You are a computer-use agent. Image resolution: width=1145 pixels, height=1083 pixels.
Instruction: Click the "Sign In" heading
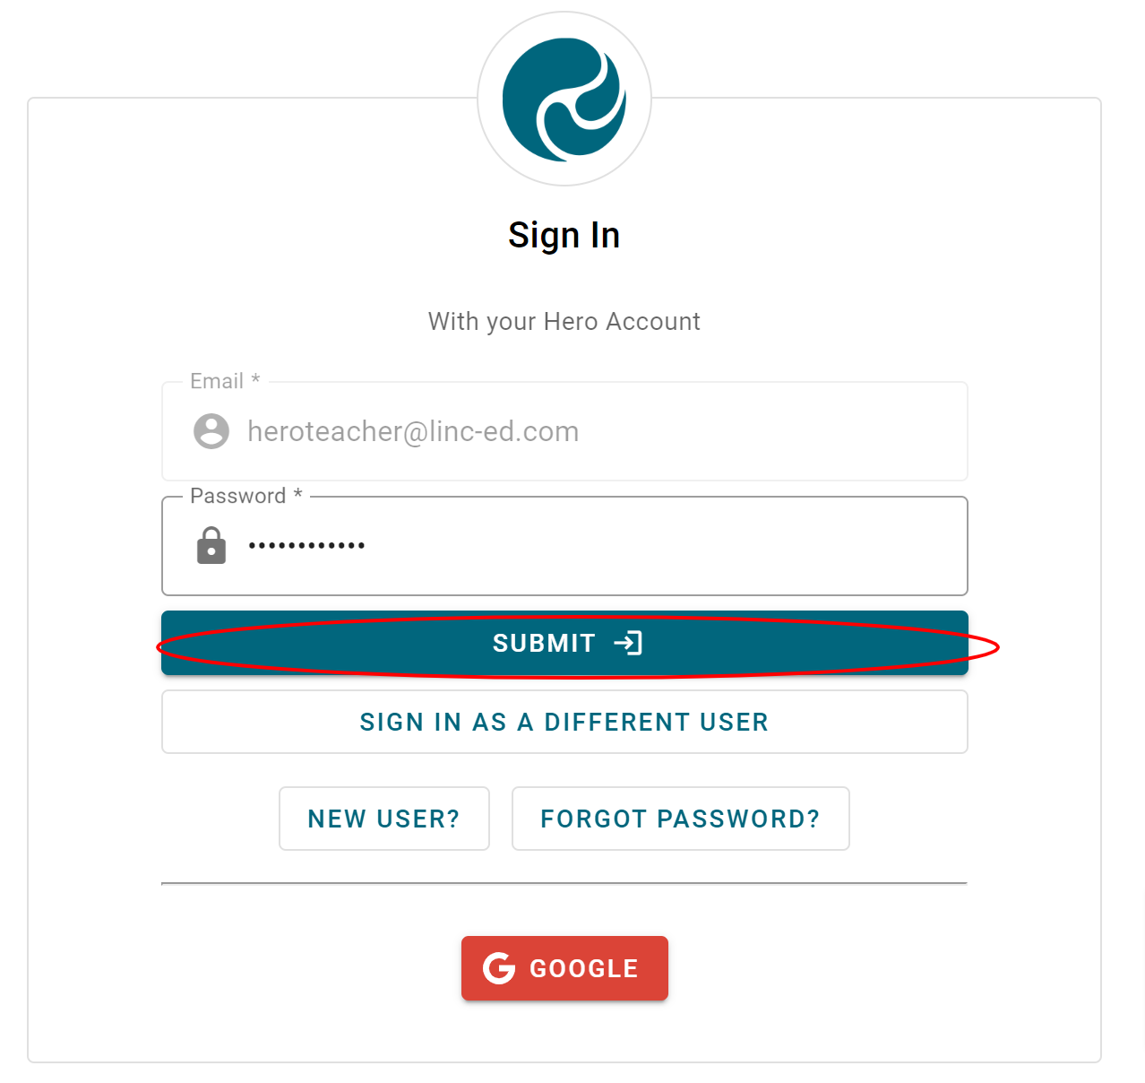[564, 235]
